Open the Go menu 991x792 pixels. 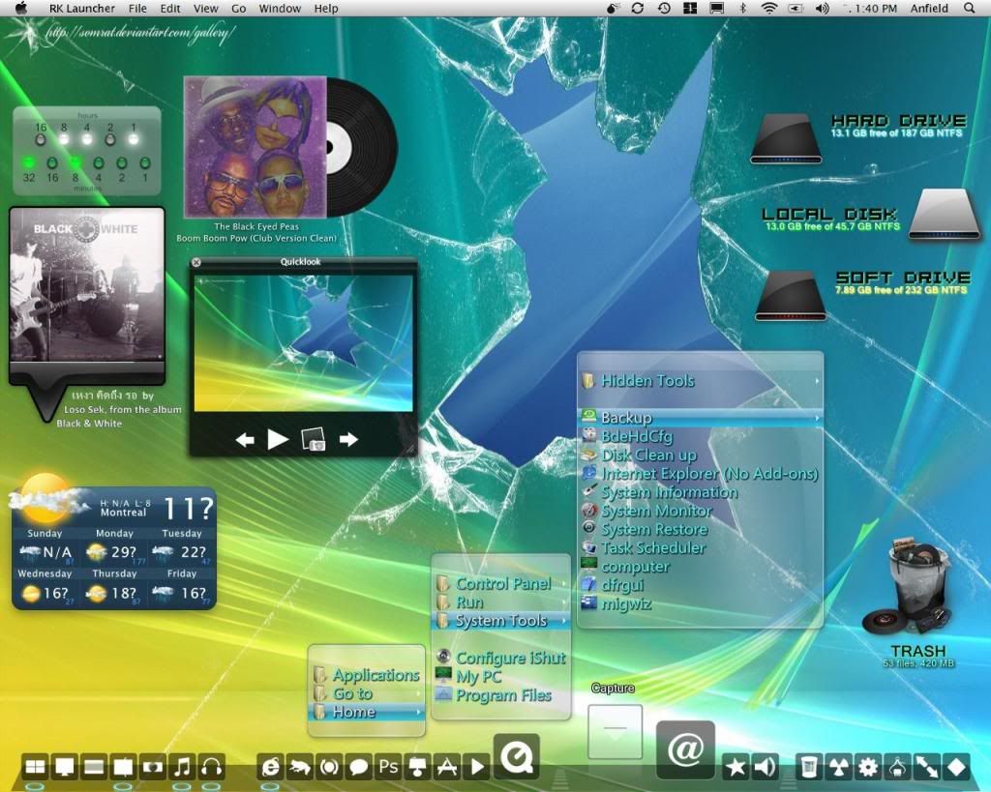[x=239, y=8]
